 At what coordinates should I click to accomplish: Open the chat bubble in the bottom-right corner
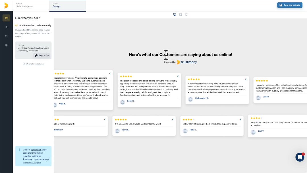pos(300,157)
